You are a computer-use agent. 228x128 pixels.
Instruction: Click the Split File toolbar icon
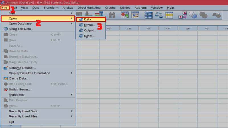tap(148, 15)
